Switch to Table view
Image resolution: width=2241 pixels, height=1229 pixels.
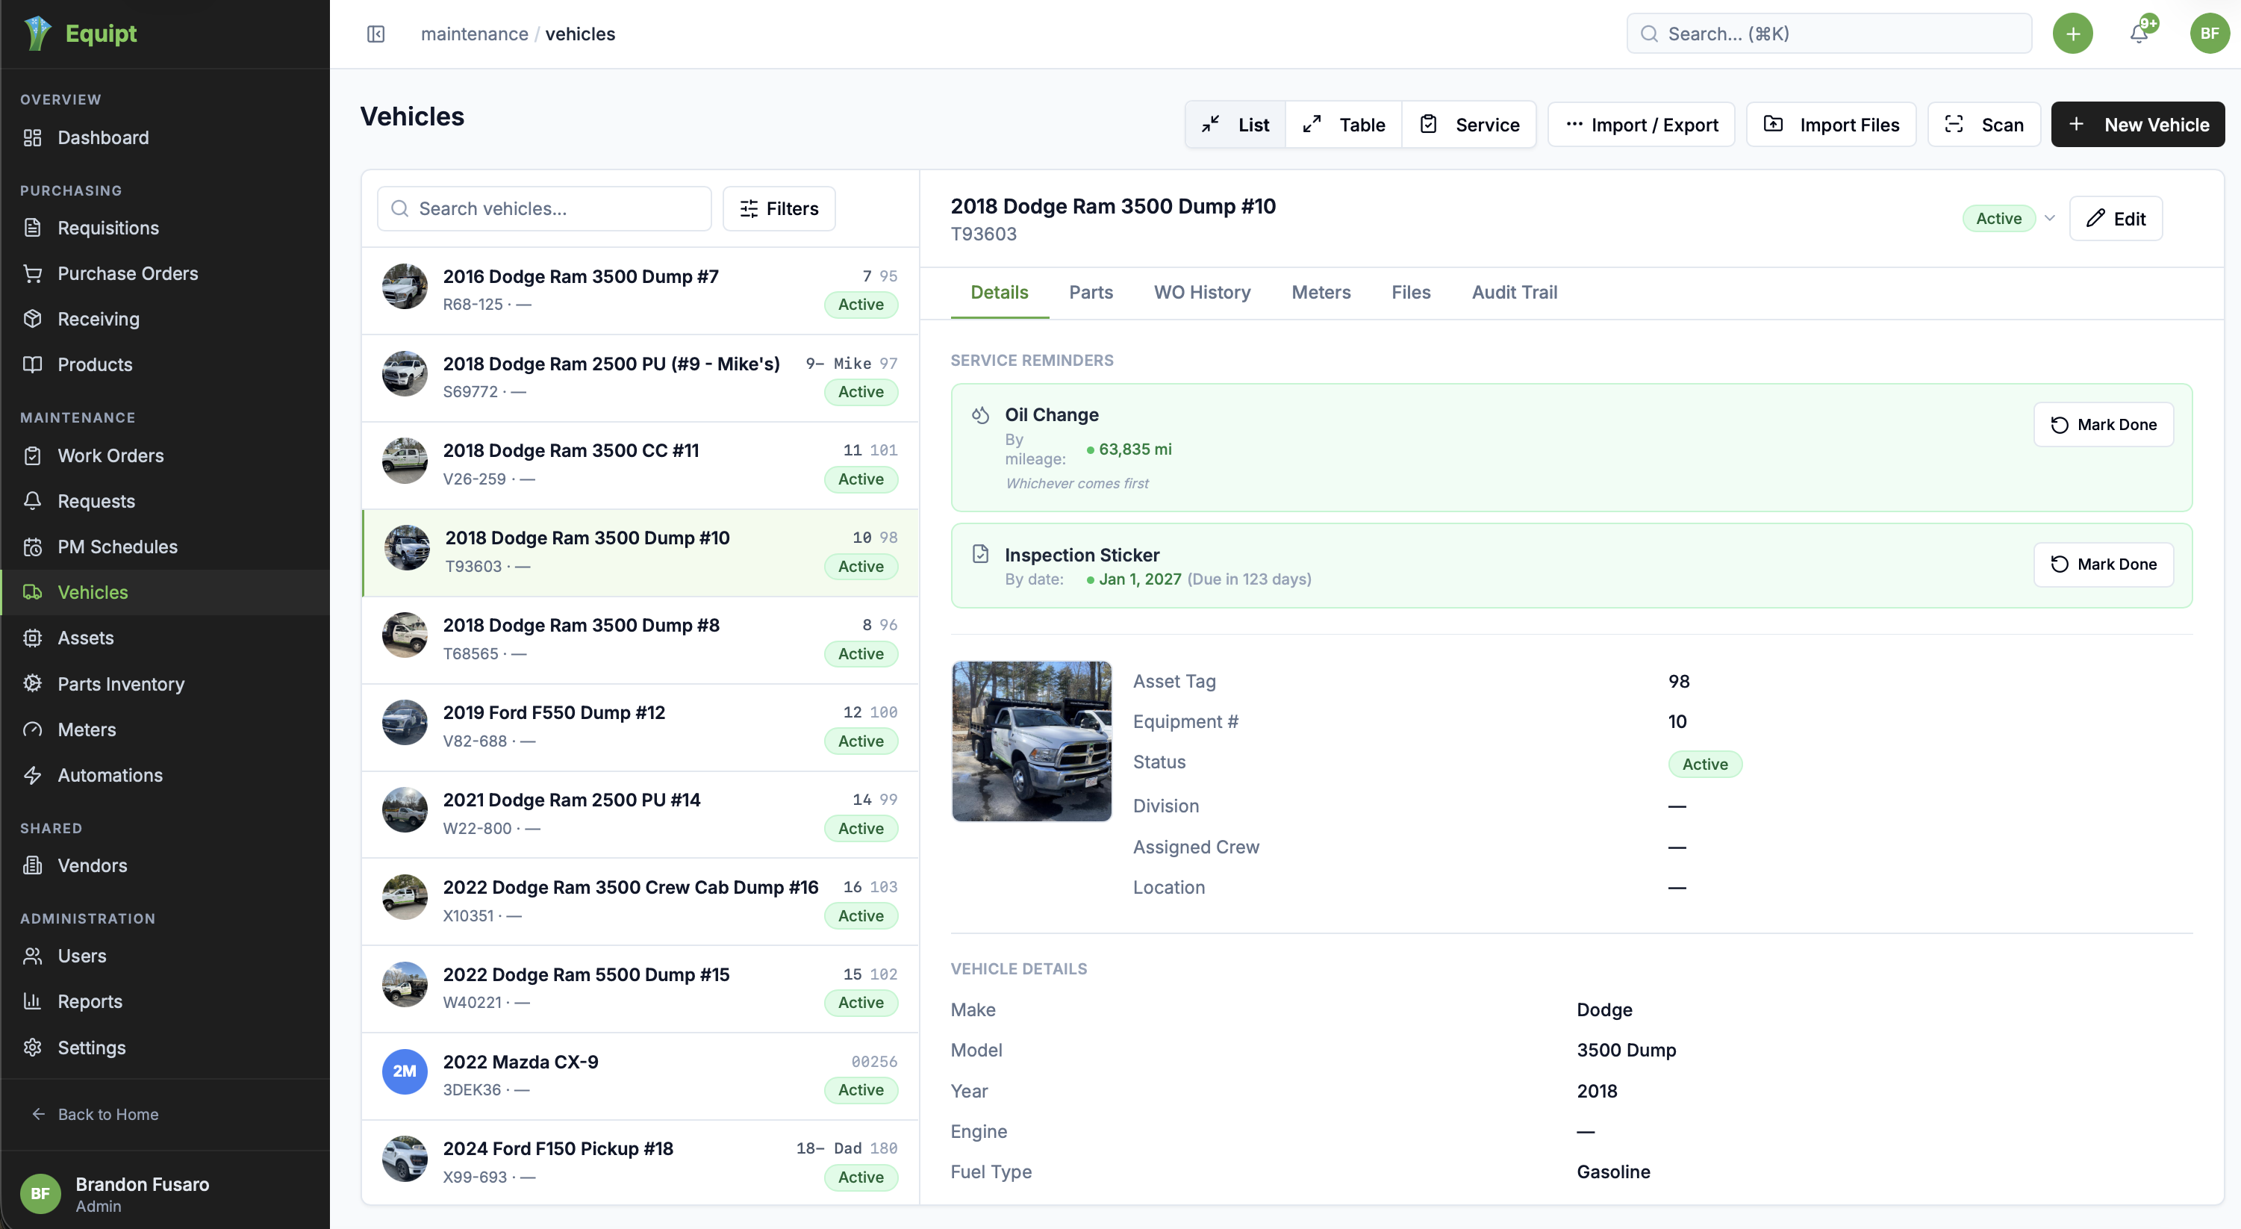coord(1343,125)
